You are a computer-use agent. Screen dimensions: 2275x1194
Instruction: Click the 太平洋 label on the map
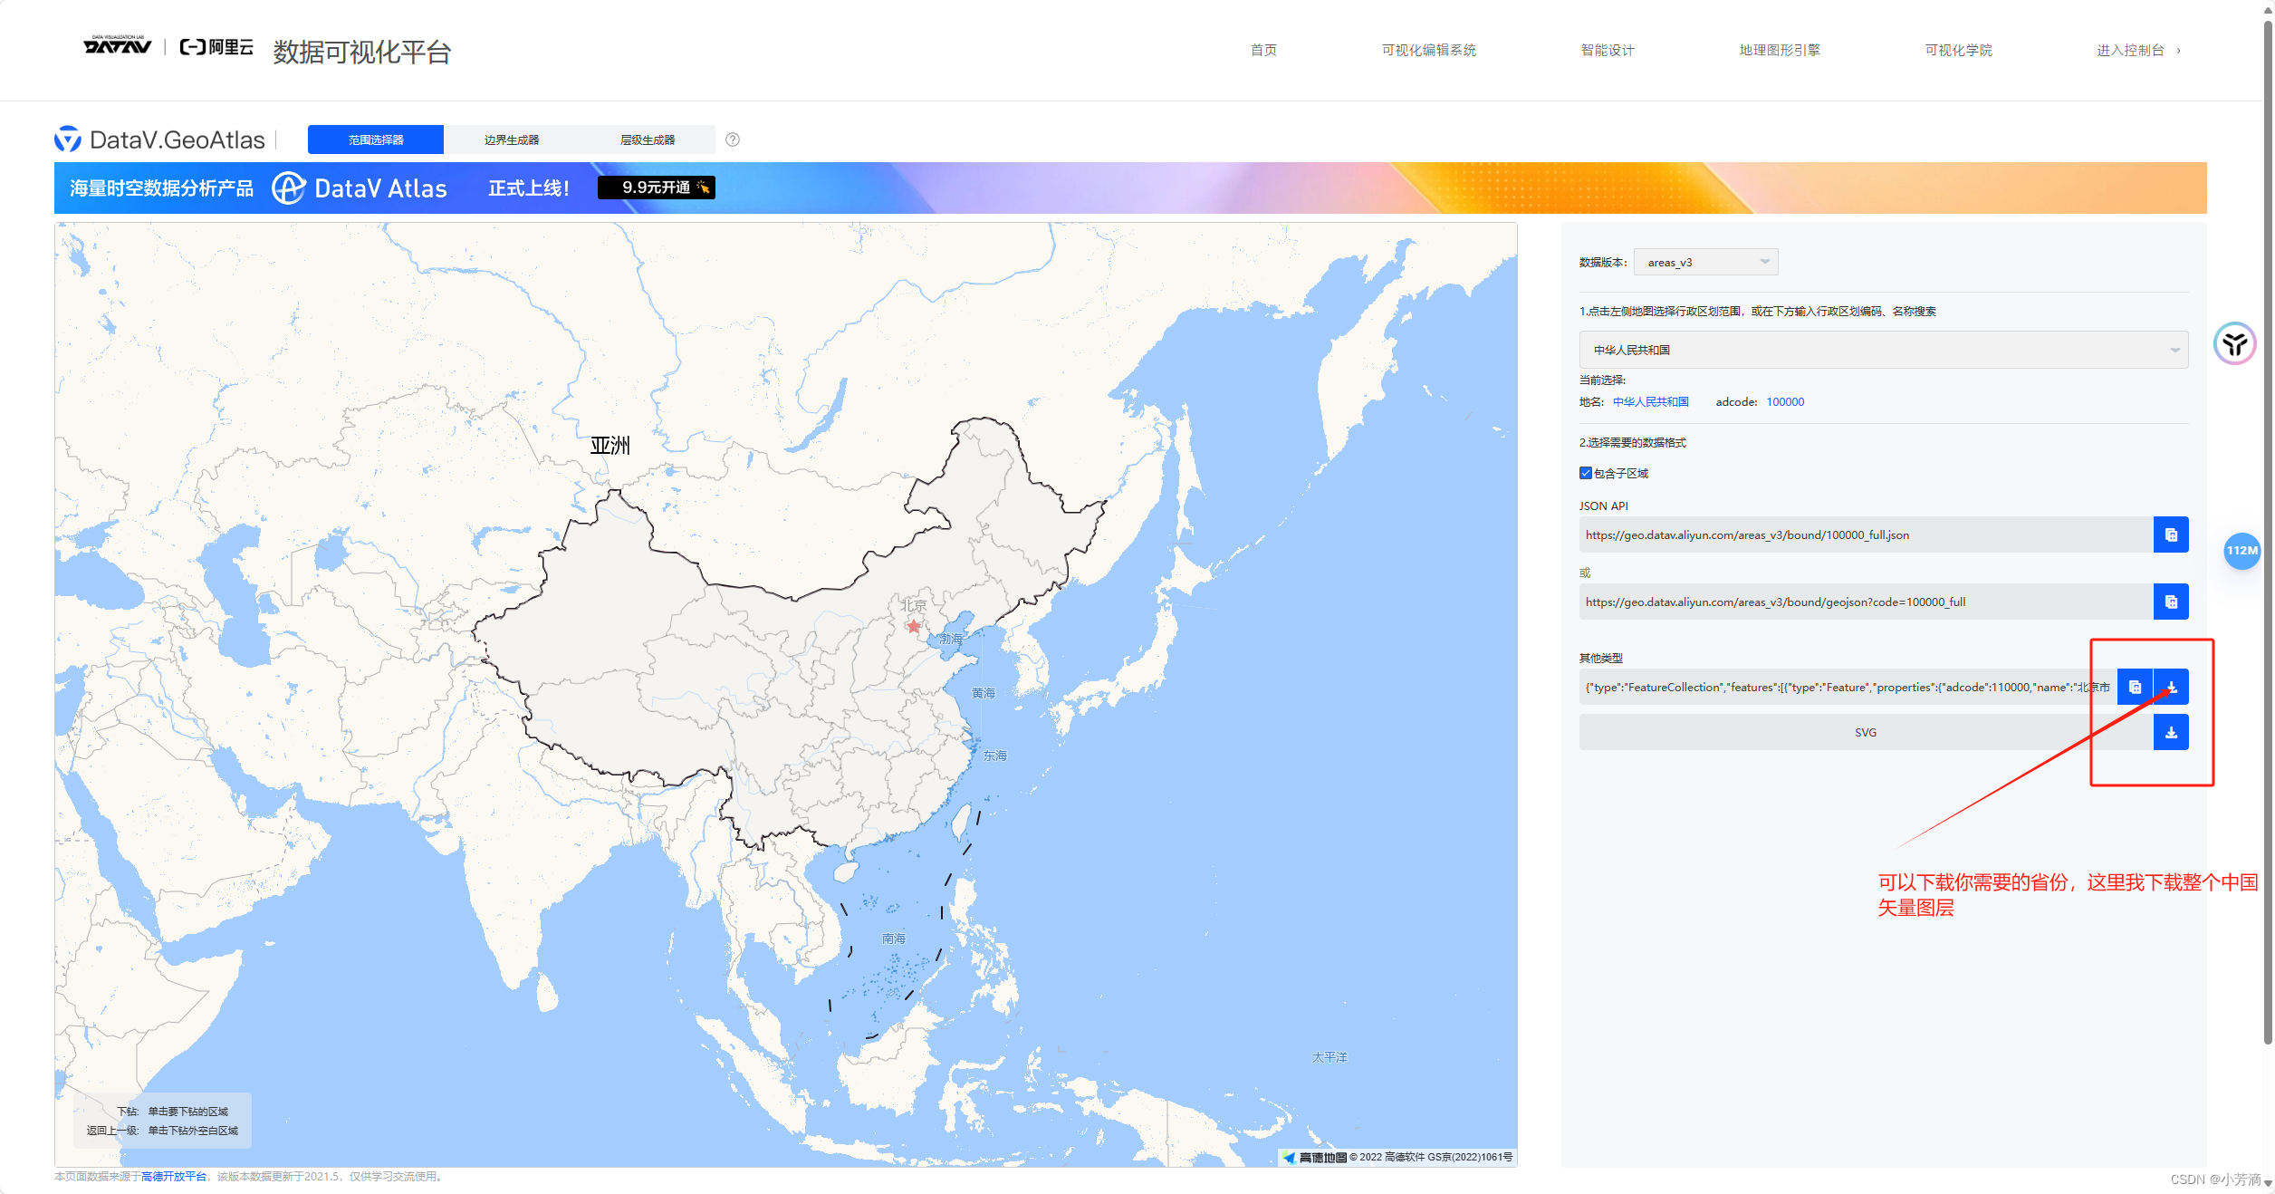pyautogui.click(x=1329, y=1057)
